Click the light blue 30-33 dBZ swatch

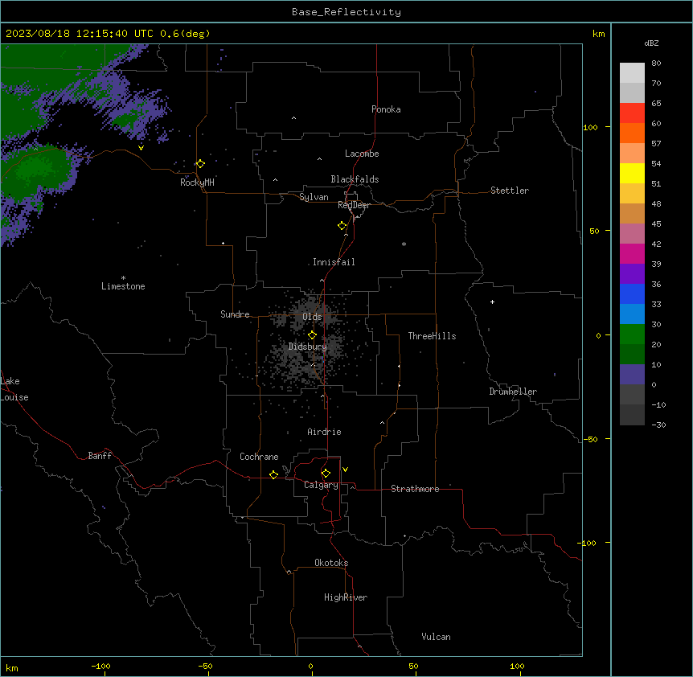(632, 314)
